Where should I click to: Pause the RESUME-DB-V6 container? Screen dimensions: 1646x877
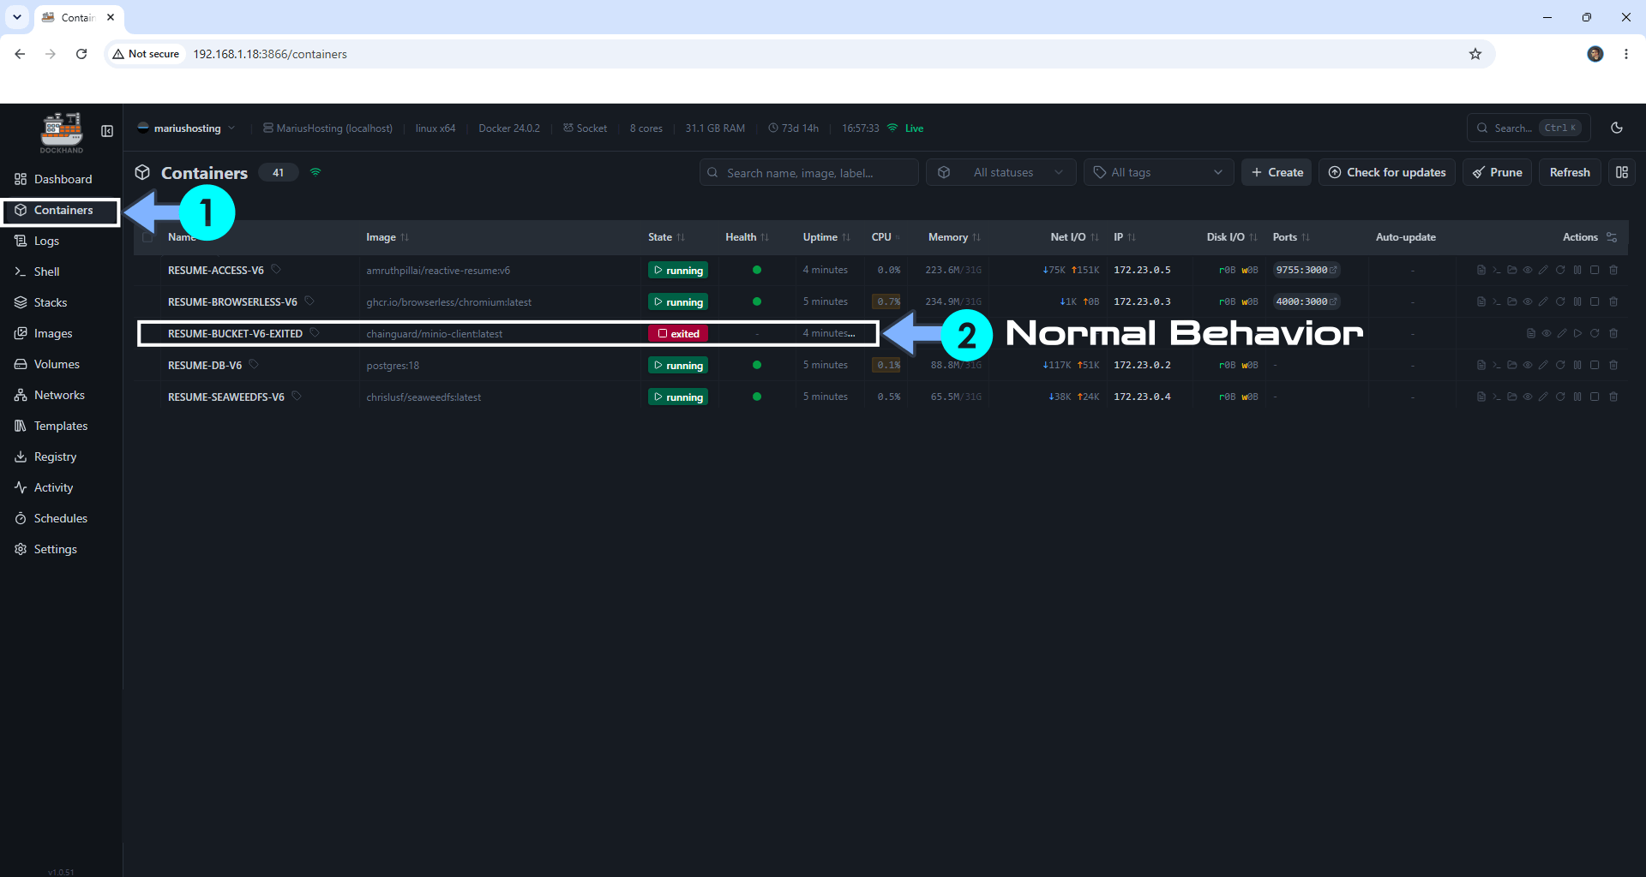tap(1577, 365)
